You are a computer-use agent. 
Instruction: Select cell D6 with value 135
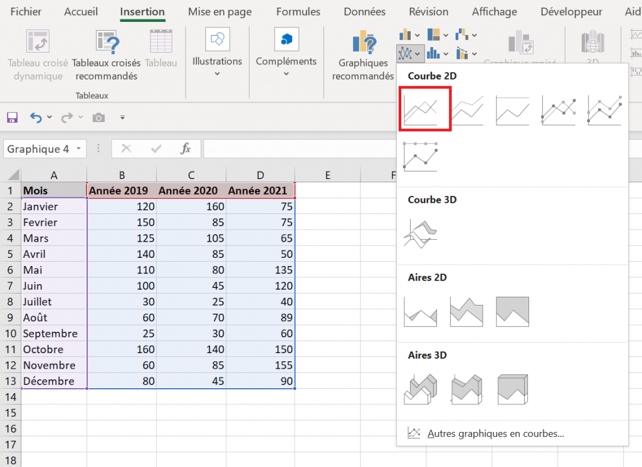point(260,270)
